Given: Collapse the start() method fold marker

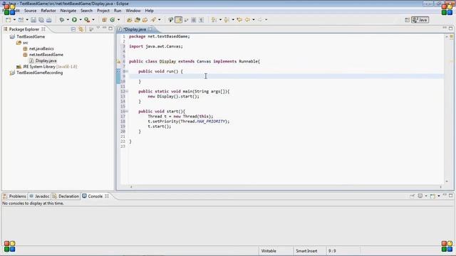Looking at the screenshot, I should 127,111.
